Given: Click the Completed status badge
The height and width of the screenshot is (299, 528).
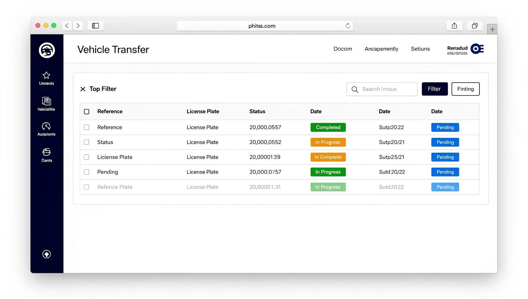Looking at the screenshot, I should (x=328, y=127).
